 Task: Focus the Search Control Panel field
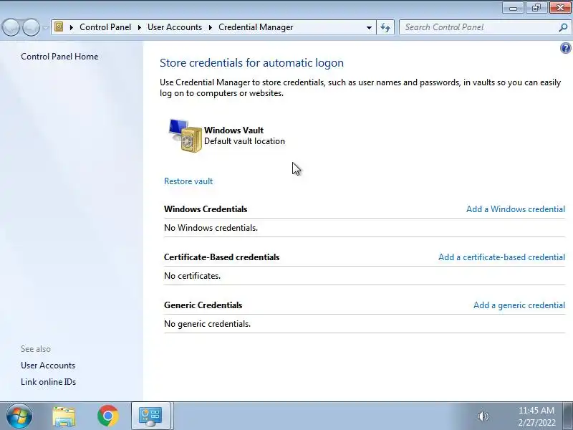pyautogui.click(x=485, y=27)
